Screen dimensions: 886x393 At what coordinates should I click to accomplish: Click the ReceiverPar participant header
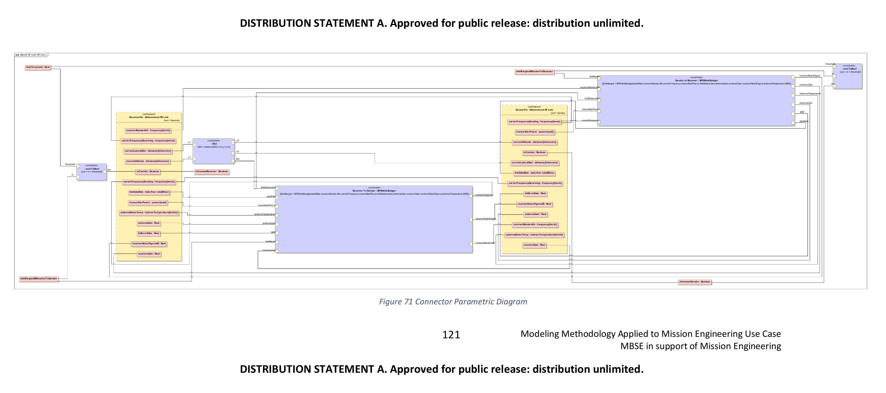click(149, 117)
